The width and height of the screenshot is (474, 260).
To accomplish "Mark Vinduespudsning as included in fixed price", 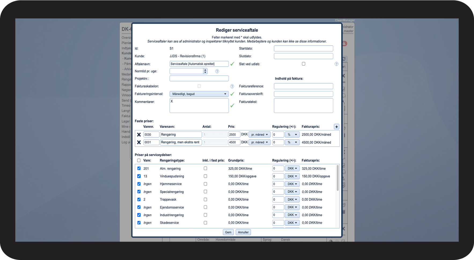I will pyautogui.click(x=205, y=176).
